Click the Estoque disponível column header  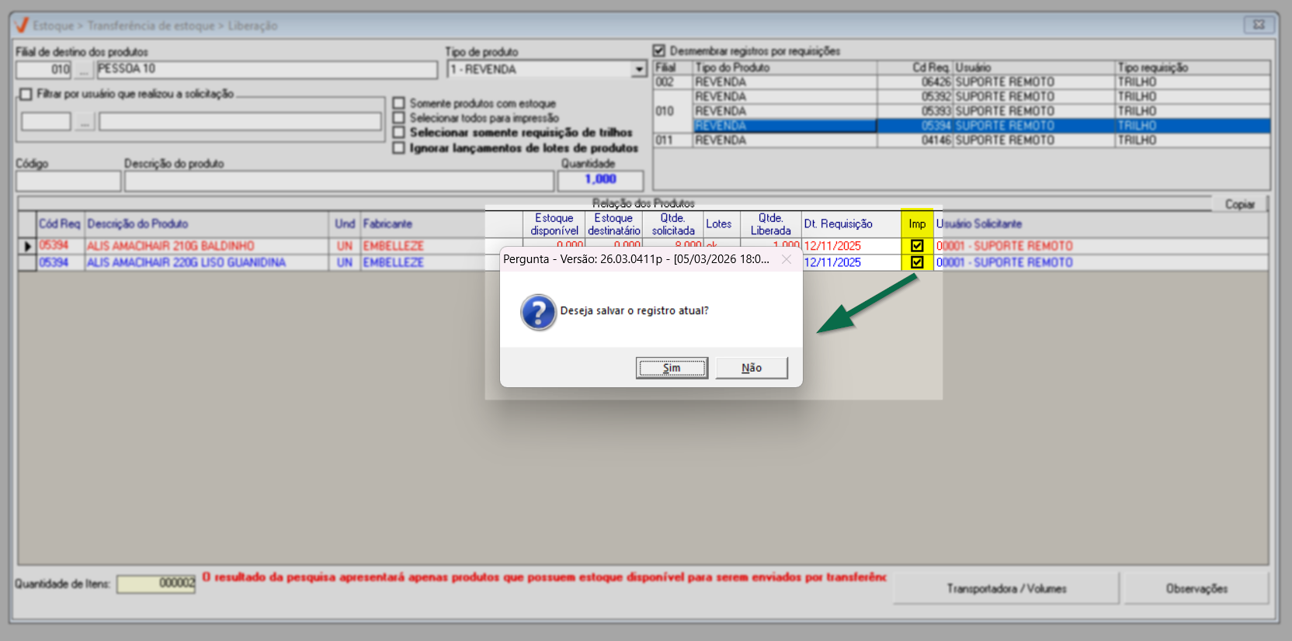coord(554,223)
